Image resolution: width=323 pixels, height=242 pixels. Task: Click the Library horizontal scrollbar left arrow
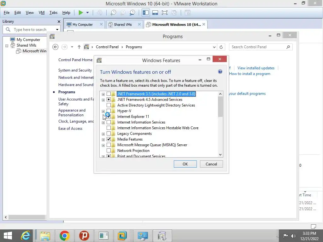(x=6, y=217)
